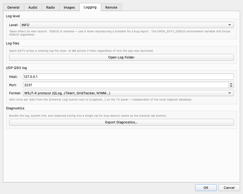
Task: Click Export Diagnostics button
Action: pyautogui.click(x=121, y=122)
